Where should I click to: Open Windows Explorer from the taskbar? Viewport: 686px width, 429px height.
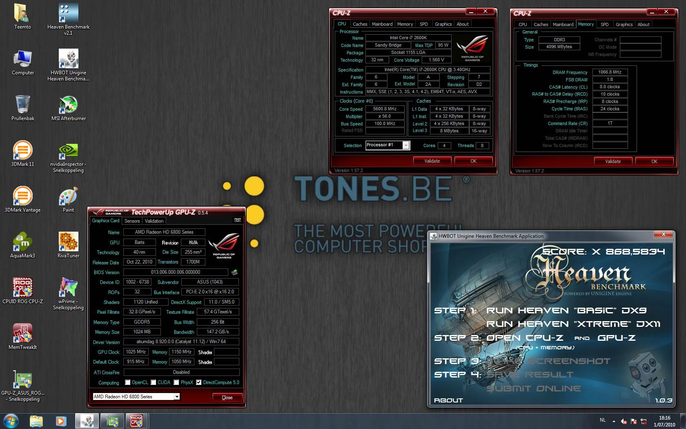coord(36,421)
